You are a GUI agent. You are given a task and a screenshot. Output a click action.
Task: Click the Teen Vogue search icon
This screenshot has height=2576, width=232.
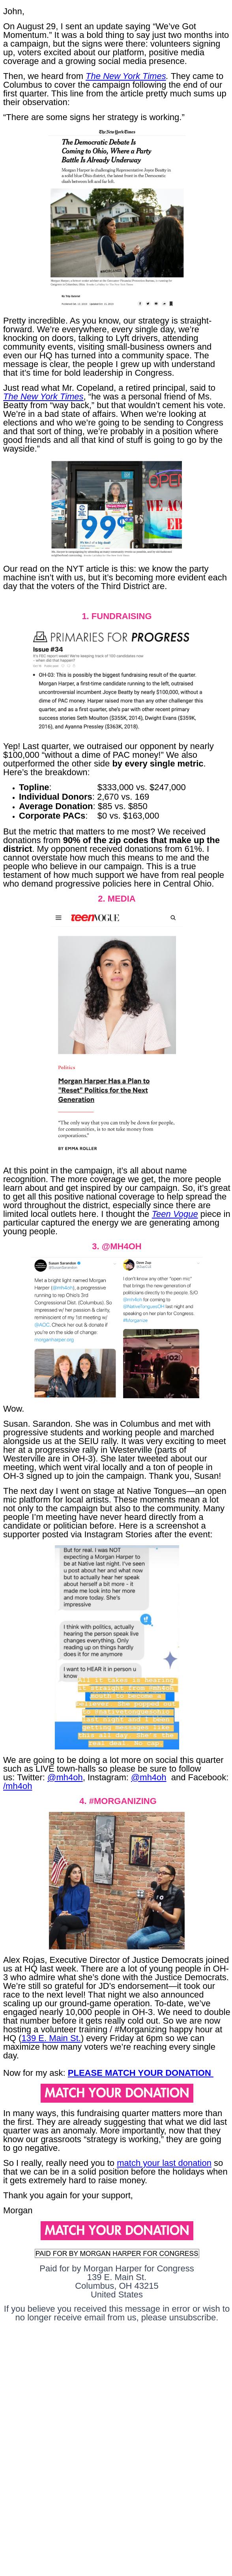(x=173, y=917)
